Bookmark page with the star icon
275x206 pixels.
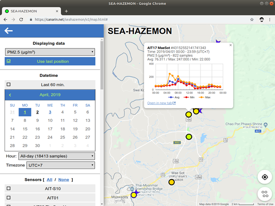(x=252, y=20)
